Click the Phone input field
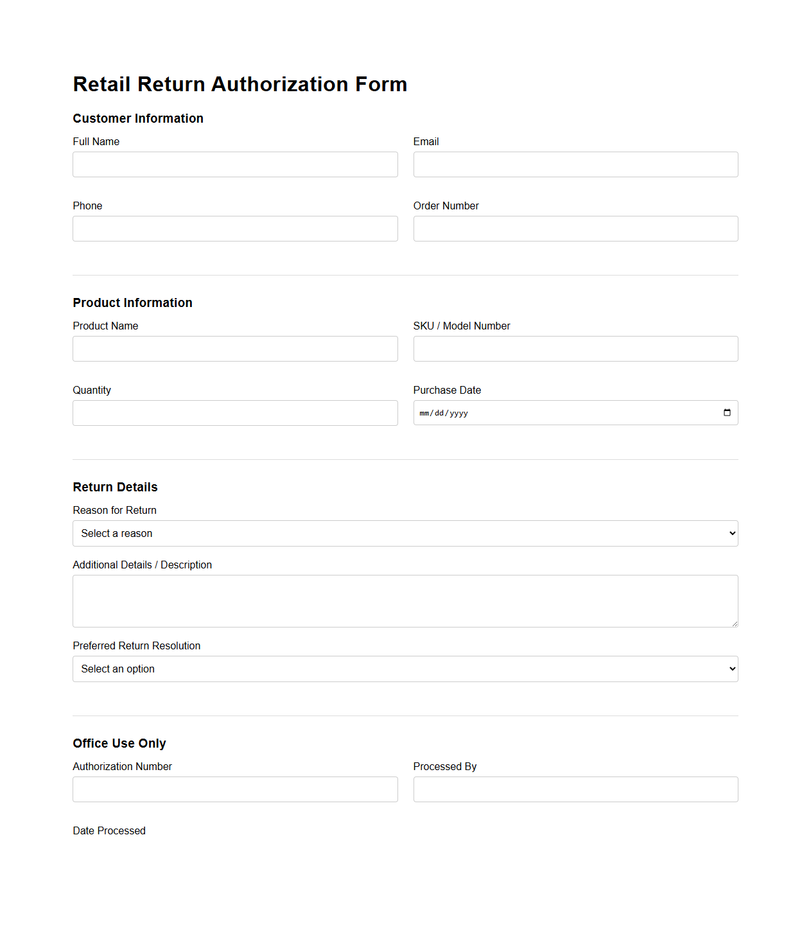The image size is (811, 948). click(x=235, y=229)
